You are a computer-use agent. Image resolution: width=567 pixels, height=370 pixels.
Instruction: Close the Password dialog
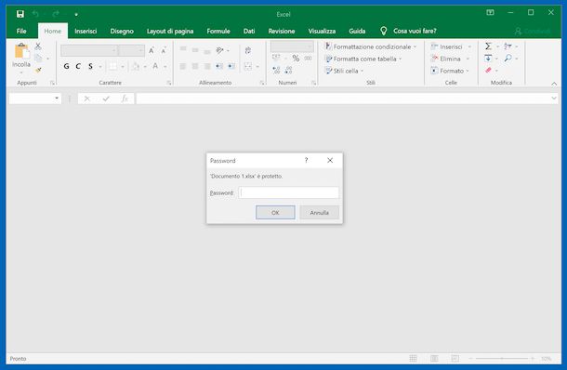click(330, 160)
